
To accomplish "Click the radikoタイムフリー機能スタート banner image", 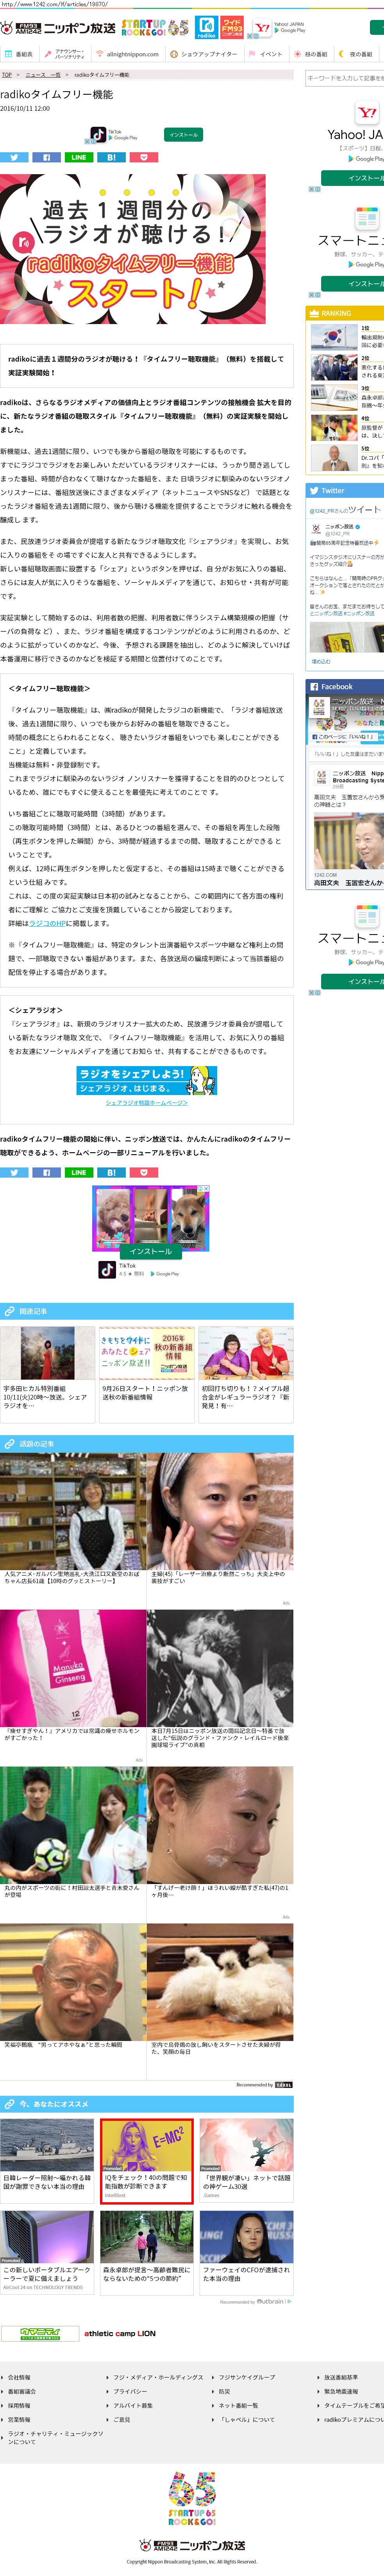I will coord(133,249).
